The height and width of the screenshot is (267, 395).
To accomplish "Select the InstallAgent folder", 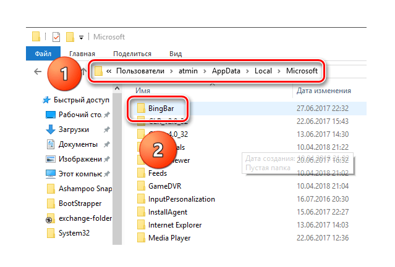I will 168,212.
